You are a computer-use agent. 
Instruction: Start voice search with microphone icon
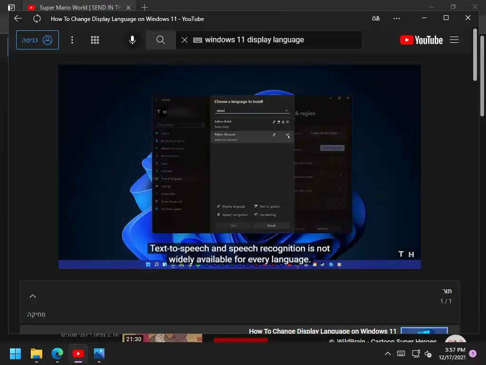[x=132, y=40]
